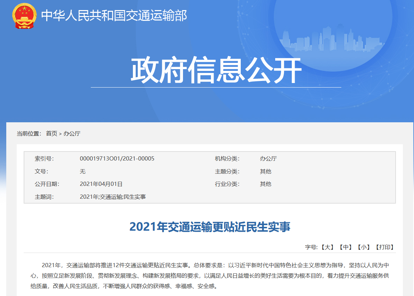Go to 首页 in the breadcrumb
Viewport: 414px width, 296px height.
(x=51, y=133)
